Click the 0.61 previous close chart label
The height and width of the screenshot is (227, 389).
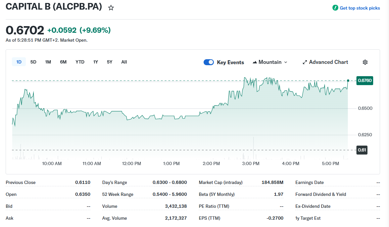click(x=362, y=150)
